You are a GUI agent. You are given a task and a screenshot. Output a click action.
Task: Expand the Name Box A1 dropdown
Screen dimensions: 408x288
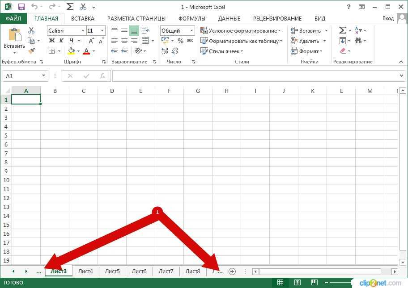click(x=43, y=76)
